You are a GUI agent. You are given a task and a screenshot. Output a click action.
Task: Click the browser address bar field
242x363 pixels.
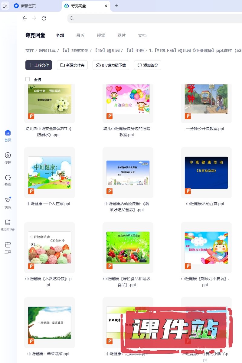click(151, 18)
